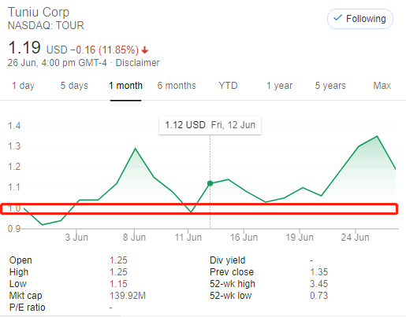Switch to the 1 year tab
406x317 pixels.
[x=279, y=86]
